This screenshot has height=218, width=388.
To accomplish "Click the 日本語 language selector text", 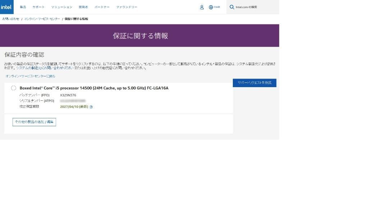I will (x=217, y=7).
